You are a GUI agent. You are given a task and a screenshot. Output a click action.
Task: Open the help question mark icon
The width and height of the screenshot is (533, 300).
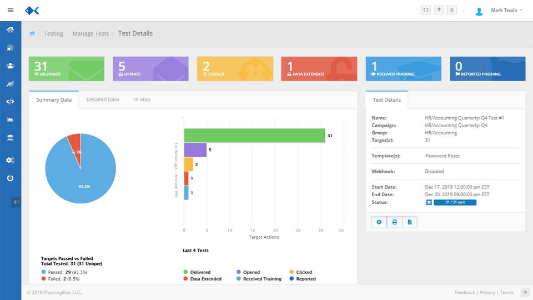[x=439, y=10]
